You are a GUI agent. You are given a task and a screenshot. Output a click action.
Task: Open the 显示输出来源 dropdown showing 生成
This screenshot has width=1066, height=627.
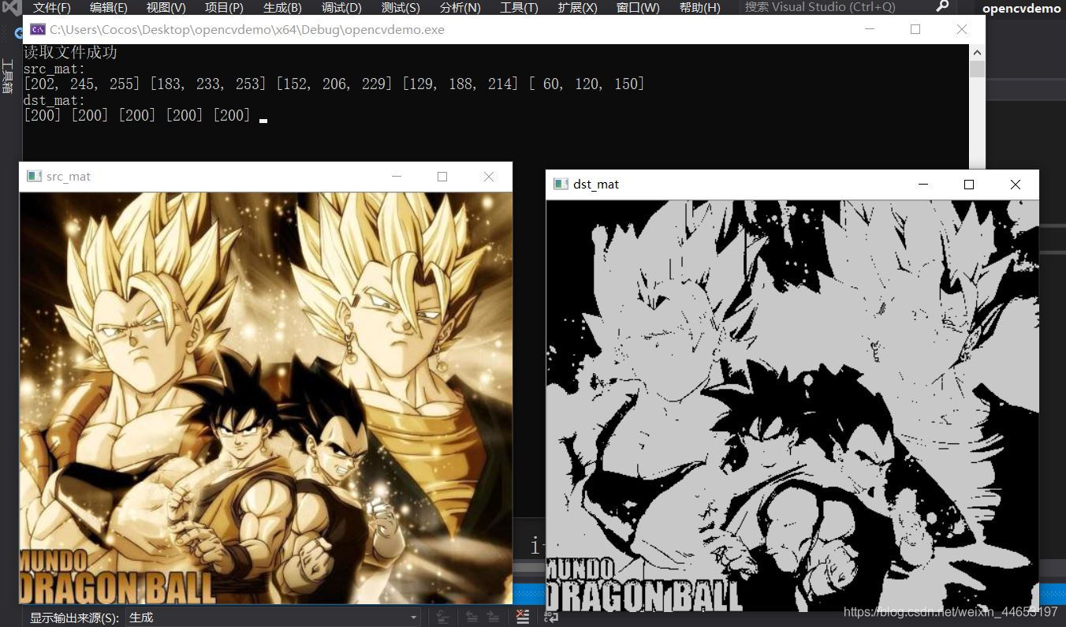click(273, 618)
